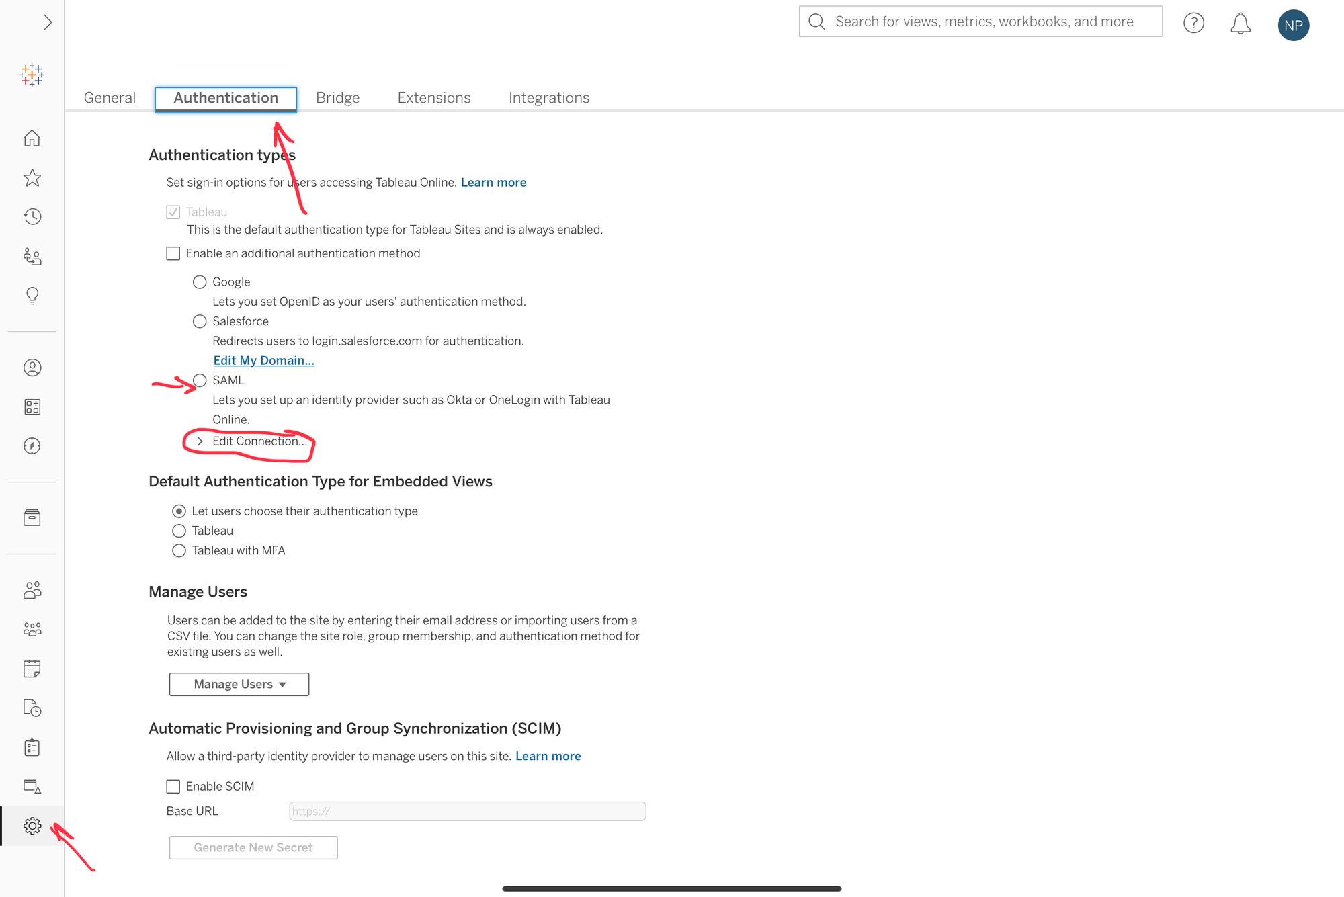1344x897 pixels.
Task: Open the Help question mark icon
Action: point(1193,23)
